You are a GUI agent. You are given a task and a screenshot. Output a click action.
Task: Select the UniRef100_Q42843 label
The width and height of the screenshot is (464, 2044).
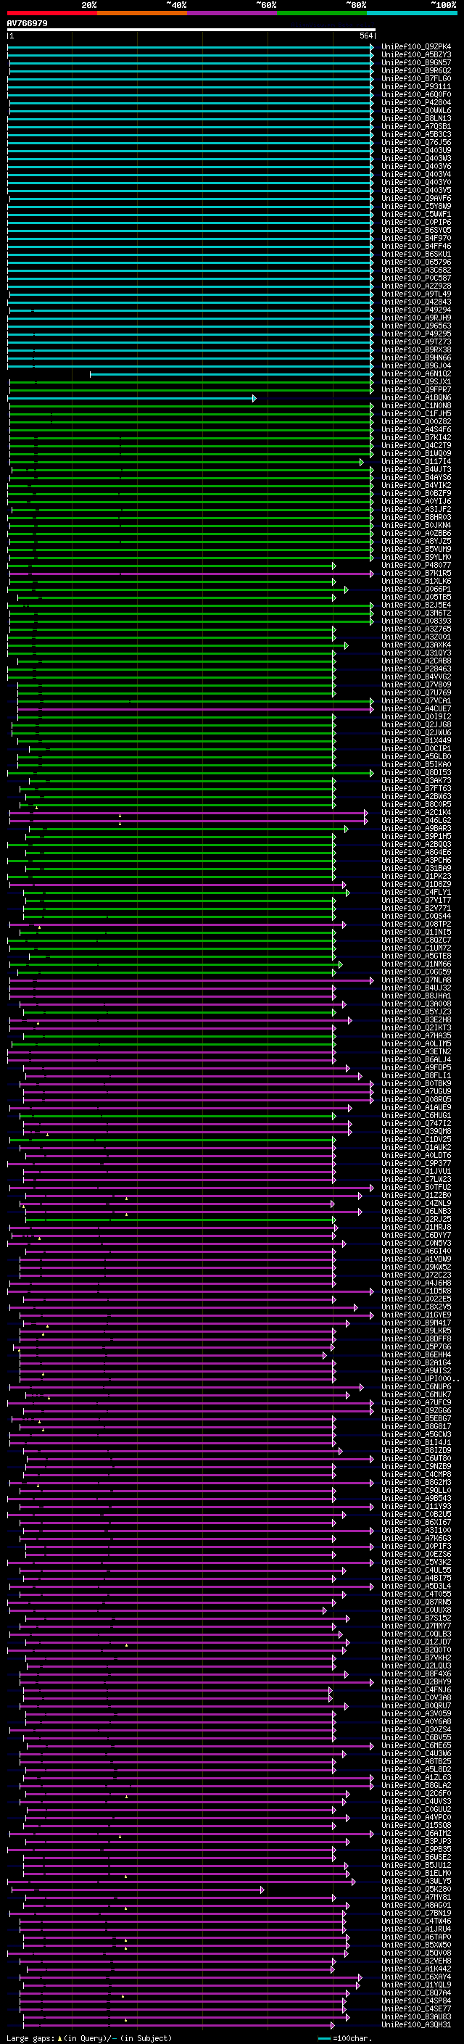coord(416,302)
